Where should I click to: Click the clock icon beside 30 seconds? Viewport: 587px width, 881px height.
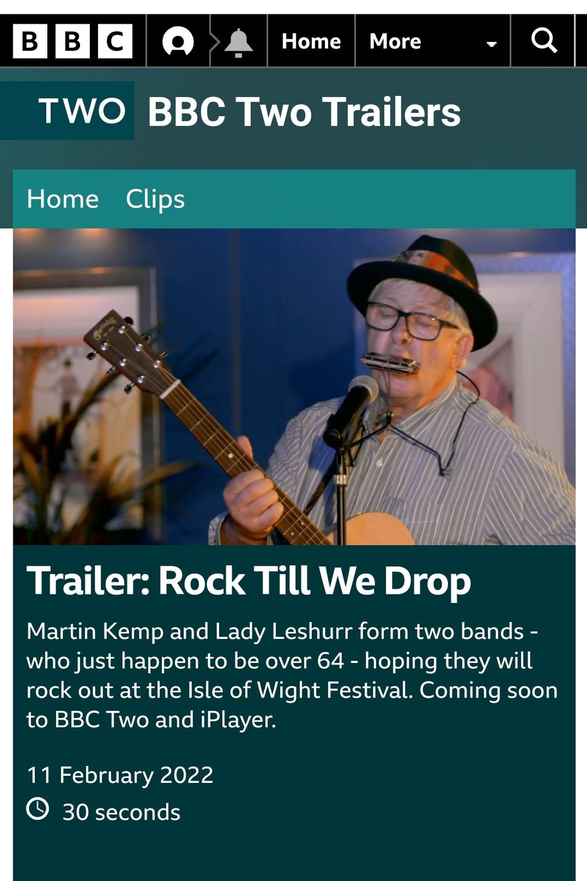coord(37,809)
